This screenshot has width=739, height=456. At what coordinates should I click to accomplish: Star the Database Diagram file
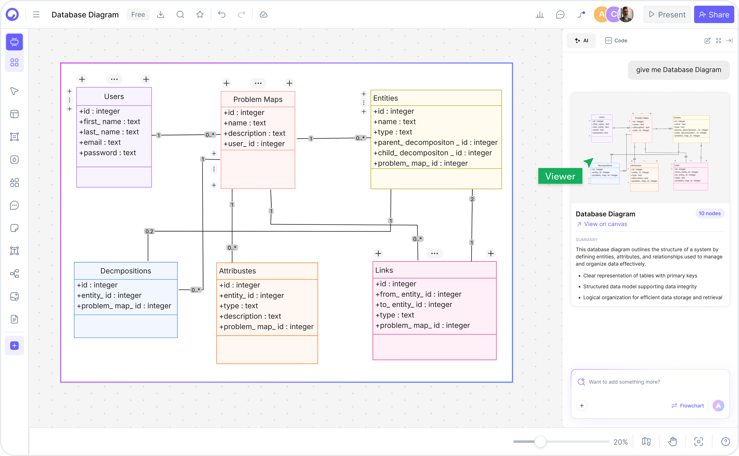coord(200,14)
